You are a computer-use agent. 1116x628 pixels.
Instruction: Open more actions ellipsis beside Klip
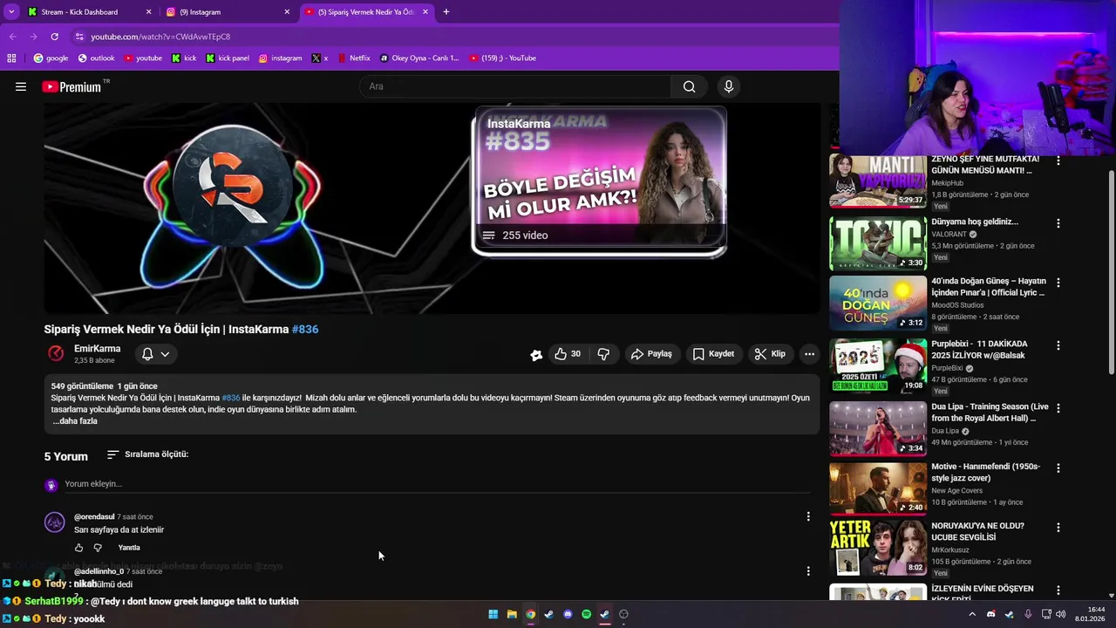tap(809, 354)
